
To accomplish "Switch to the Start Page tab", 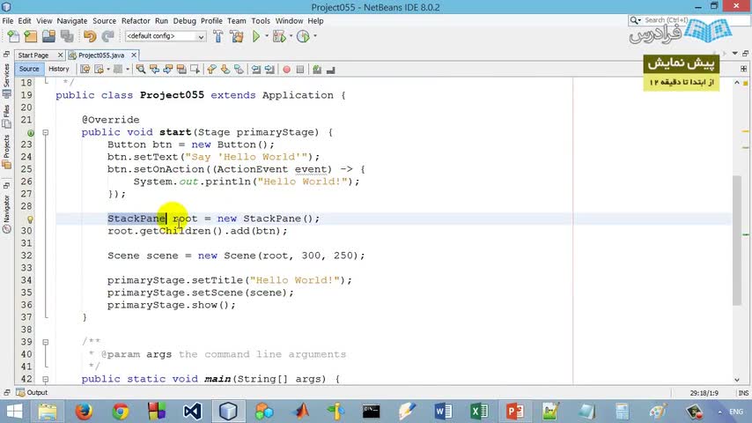I will point(33,56).
